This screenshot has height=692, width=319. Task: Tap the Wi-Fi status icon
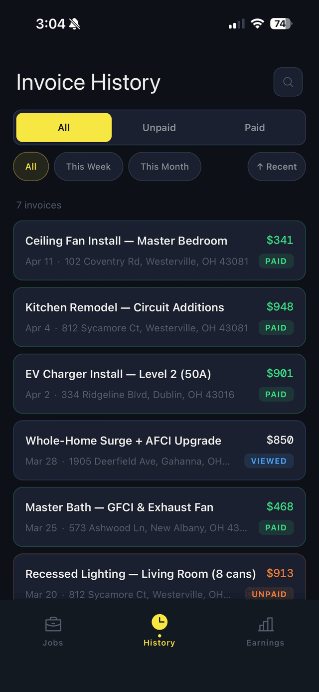257,23
